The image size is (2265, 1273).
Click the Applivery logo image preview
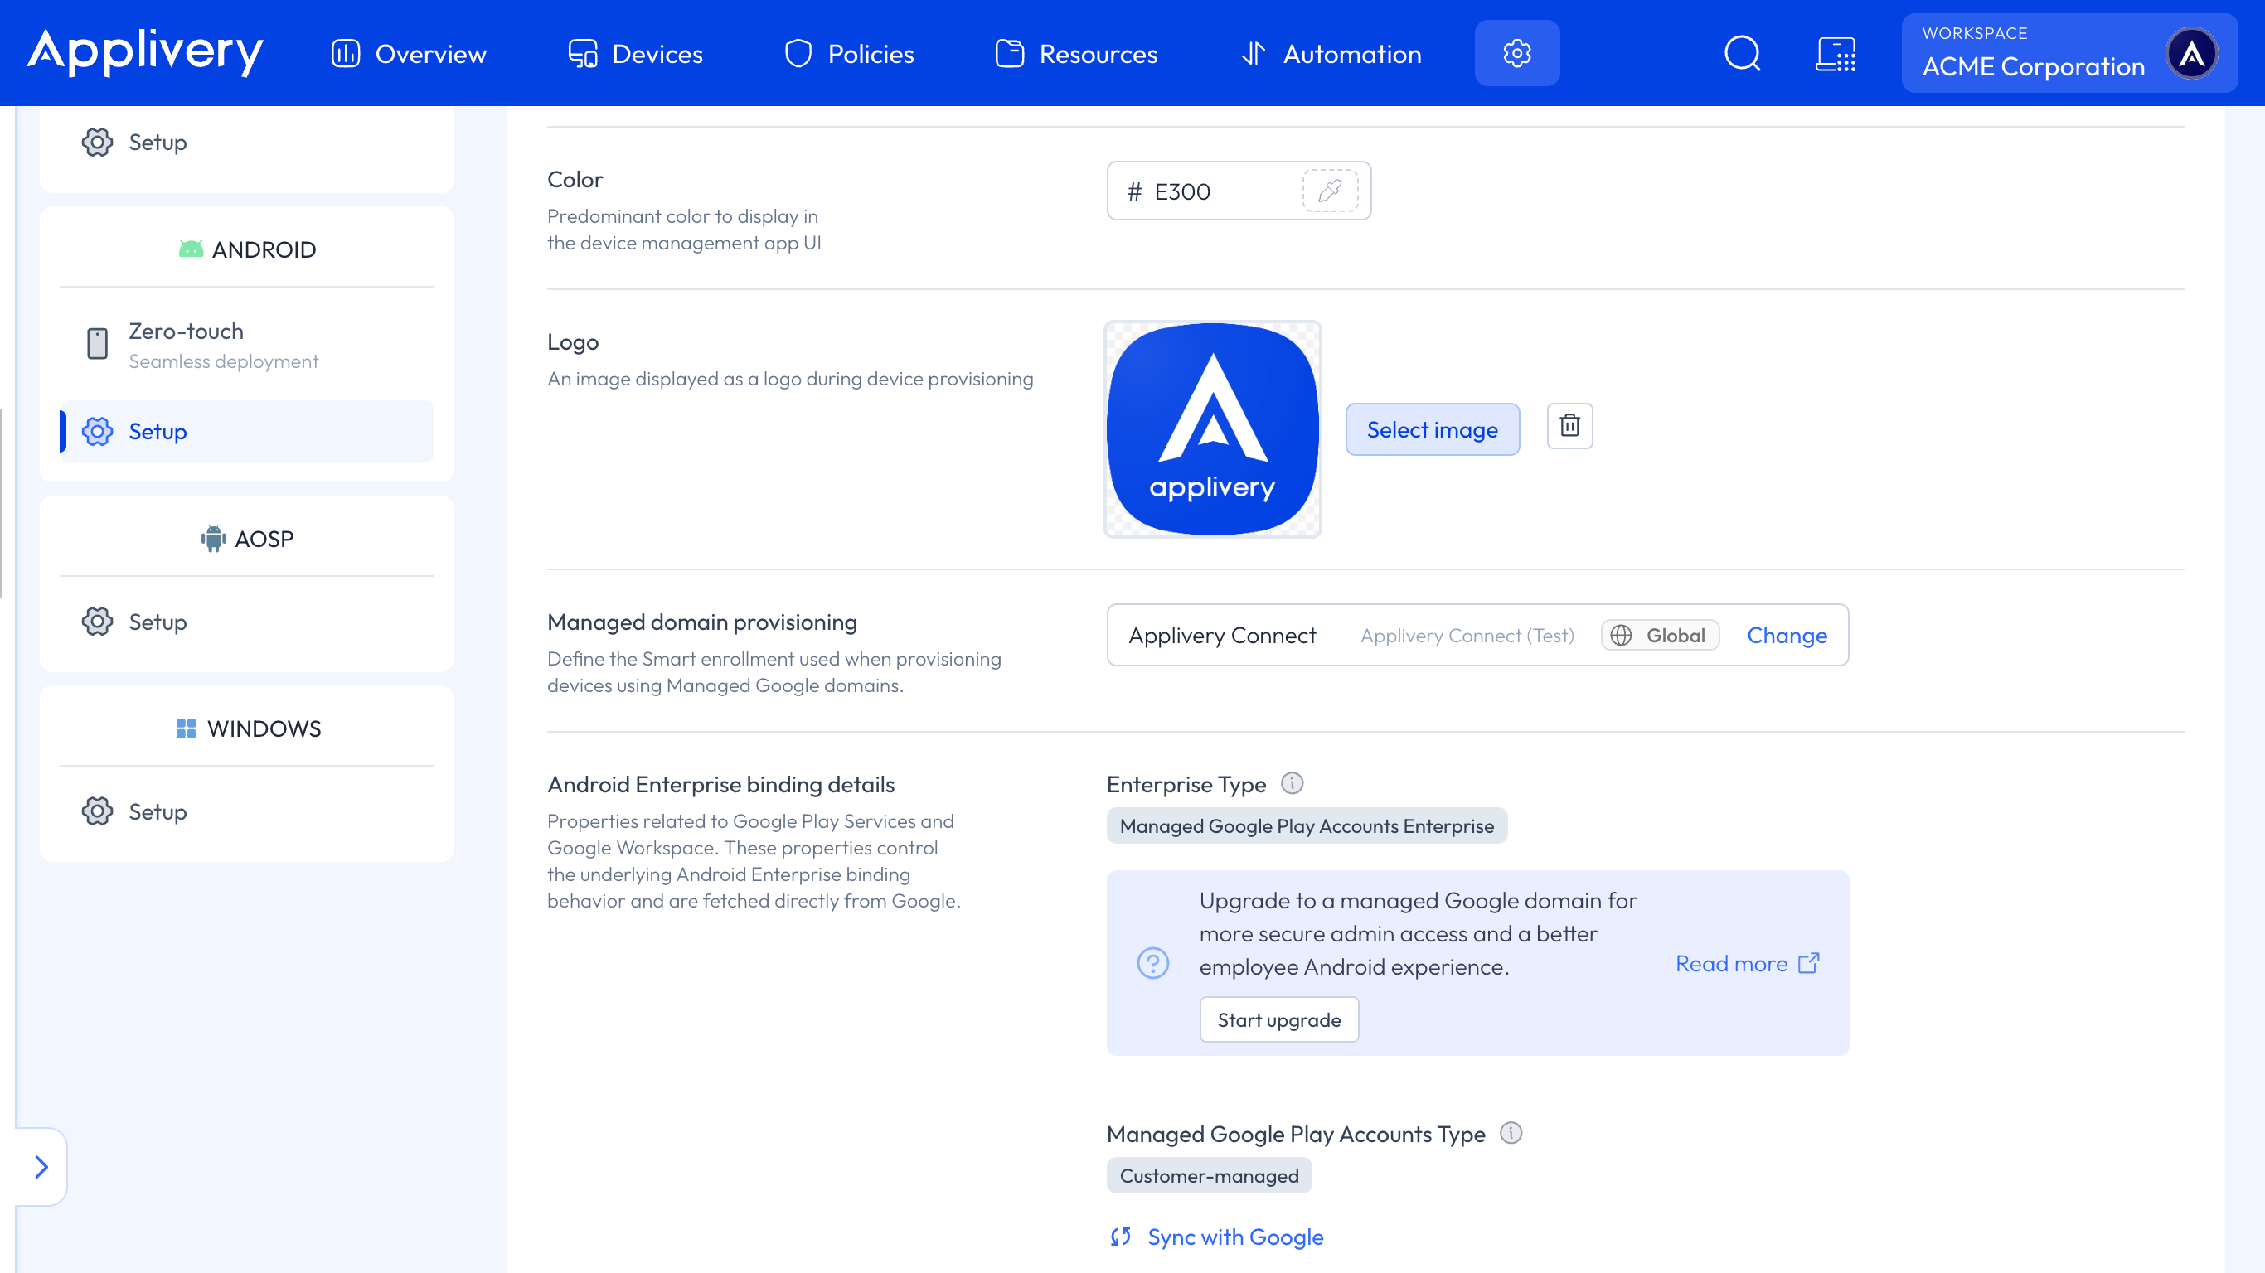click(x=1213, y=429)
